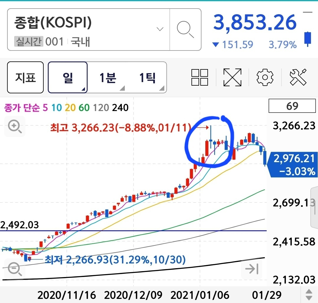Open the 1틱 interval dropdown triangle
The width and height of the screenshot is (318, 303).
click(x=162, y=88)
